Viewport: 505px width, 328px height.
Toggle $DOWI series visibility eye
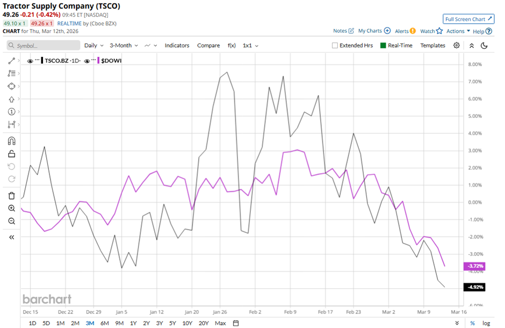tap(86, 61)
